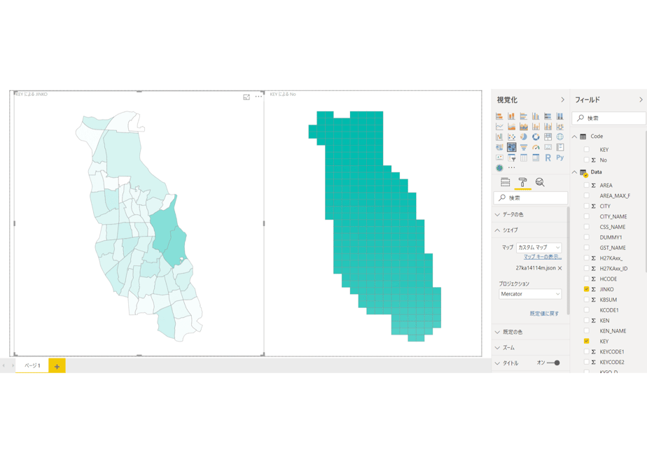This screenshot has height=462, width=647.
Task: Select the stacked bar chart visual
Action: pyautogui.click(x=499, y=116)
